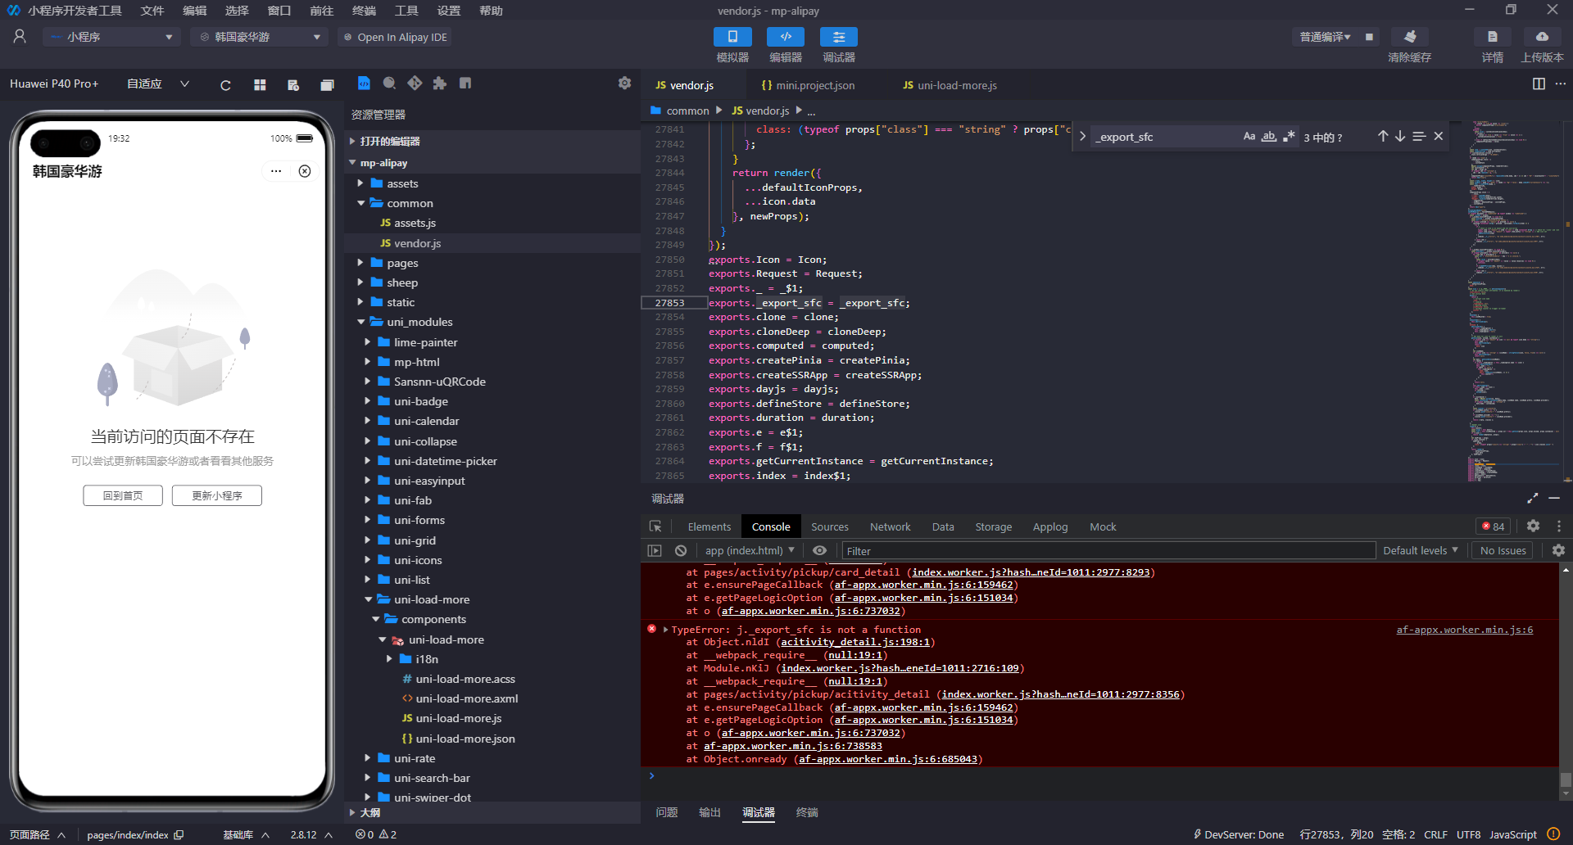The width and height of the screenshot is (1573, 845).
Task: Click the npm package icon in sidebar toolbar
Action: [465, 83]
